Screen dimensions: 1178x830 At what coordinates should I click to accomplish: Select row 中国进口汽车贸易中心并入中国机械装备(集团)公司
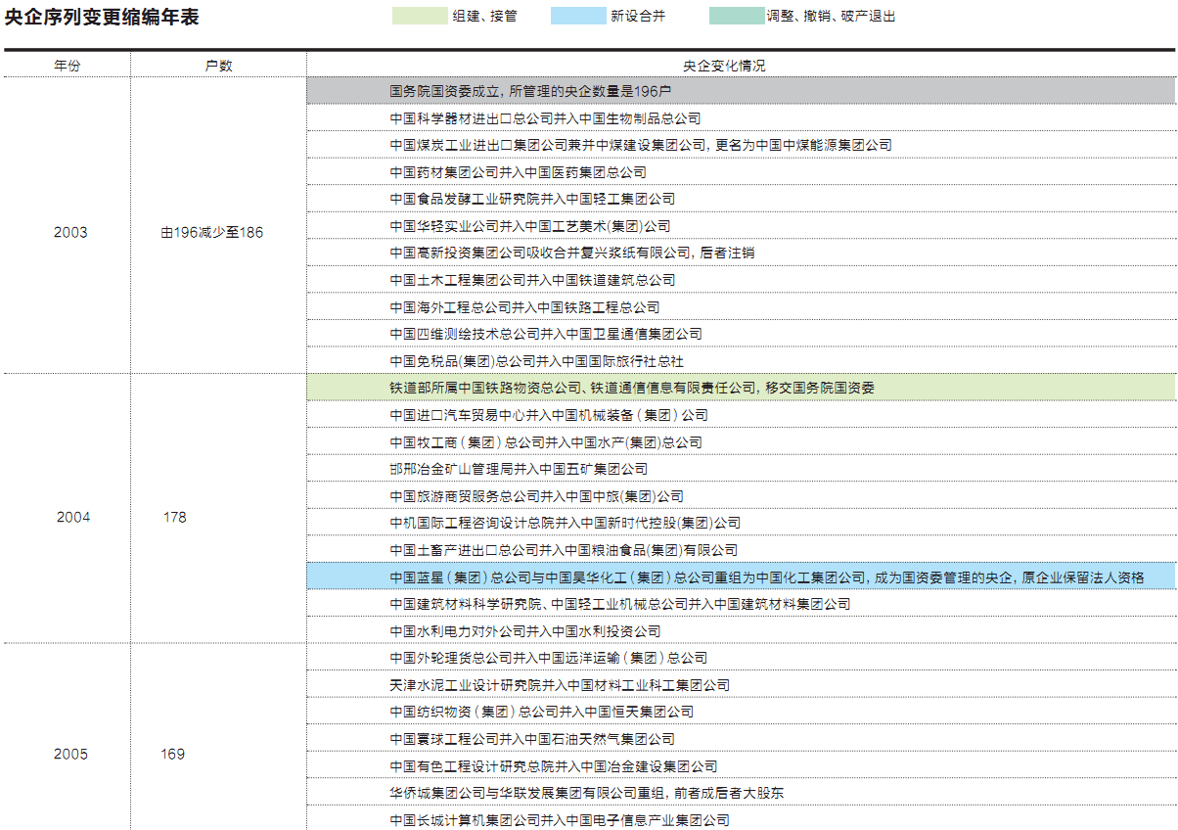click(741, 415)
